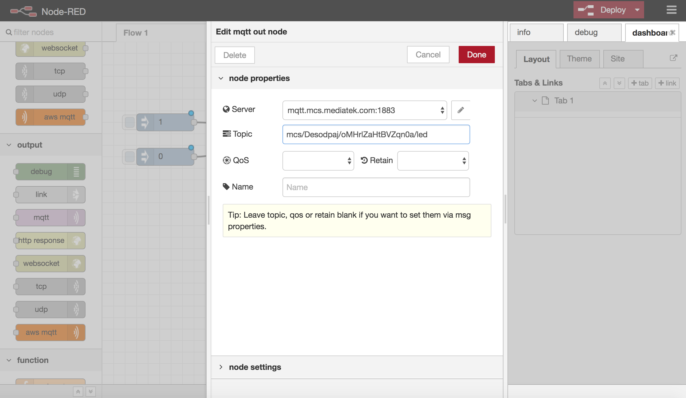The width and height of the screenshot is (686, 398).
Task: Open the Server dropdown
Action: click(365, 110)
